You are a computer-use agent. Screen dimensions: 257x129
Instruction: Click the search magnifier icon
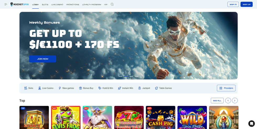[112, 4]
